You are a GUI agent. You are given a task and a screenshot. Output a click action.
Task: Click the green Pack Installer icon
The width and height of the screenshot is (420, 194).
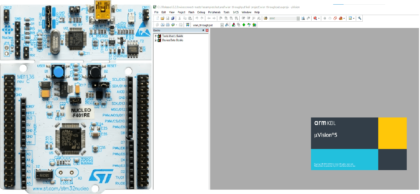pos(254,25)
